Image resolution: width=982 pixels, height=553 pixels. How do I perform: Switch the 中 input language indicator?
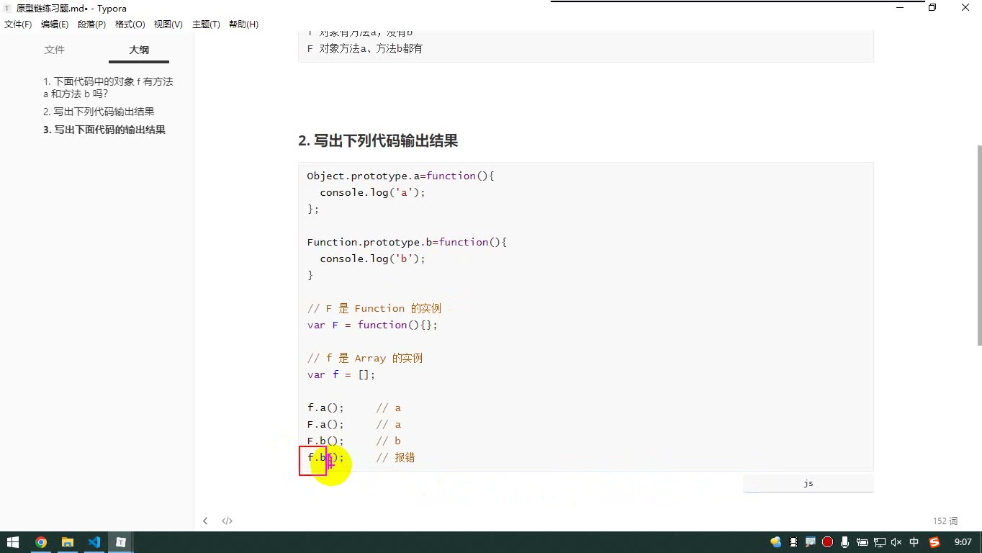(x=914, y=542)
